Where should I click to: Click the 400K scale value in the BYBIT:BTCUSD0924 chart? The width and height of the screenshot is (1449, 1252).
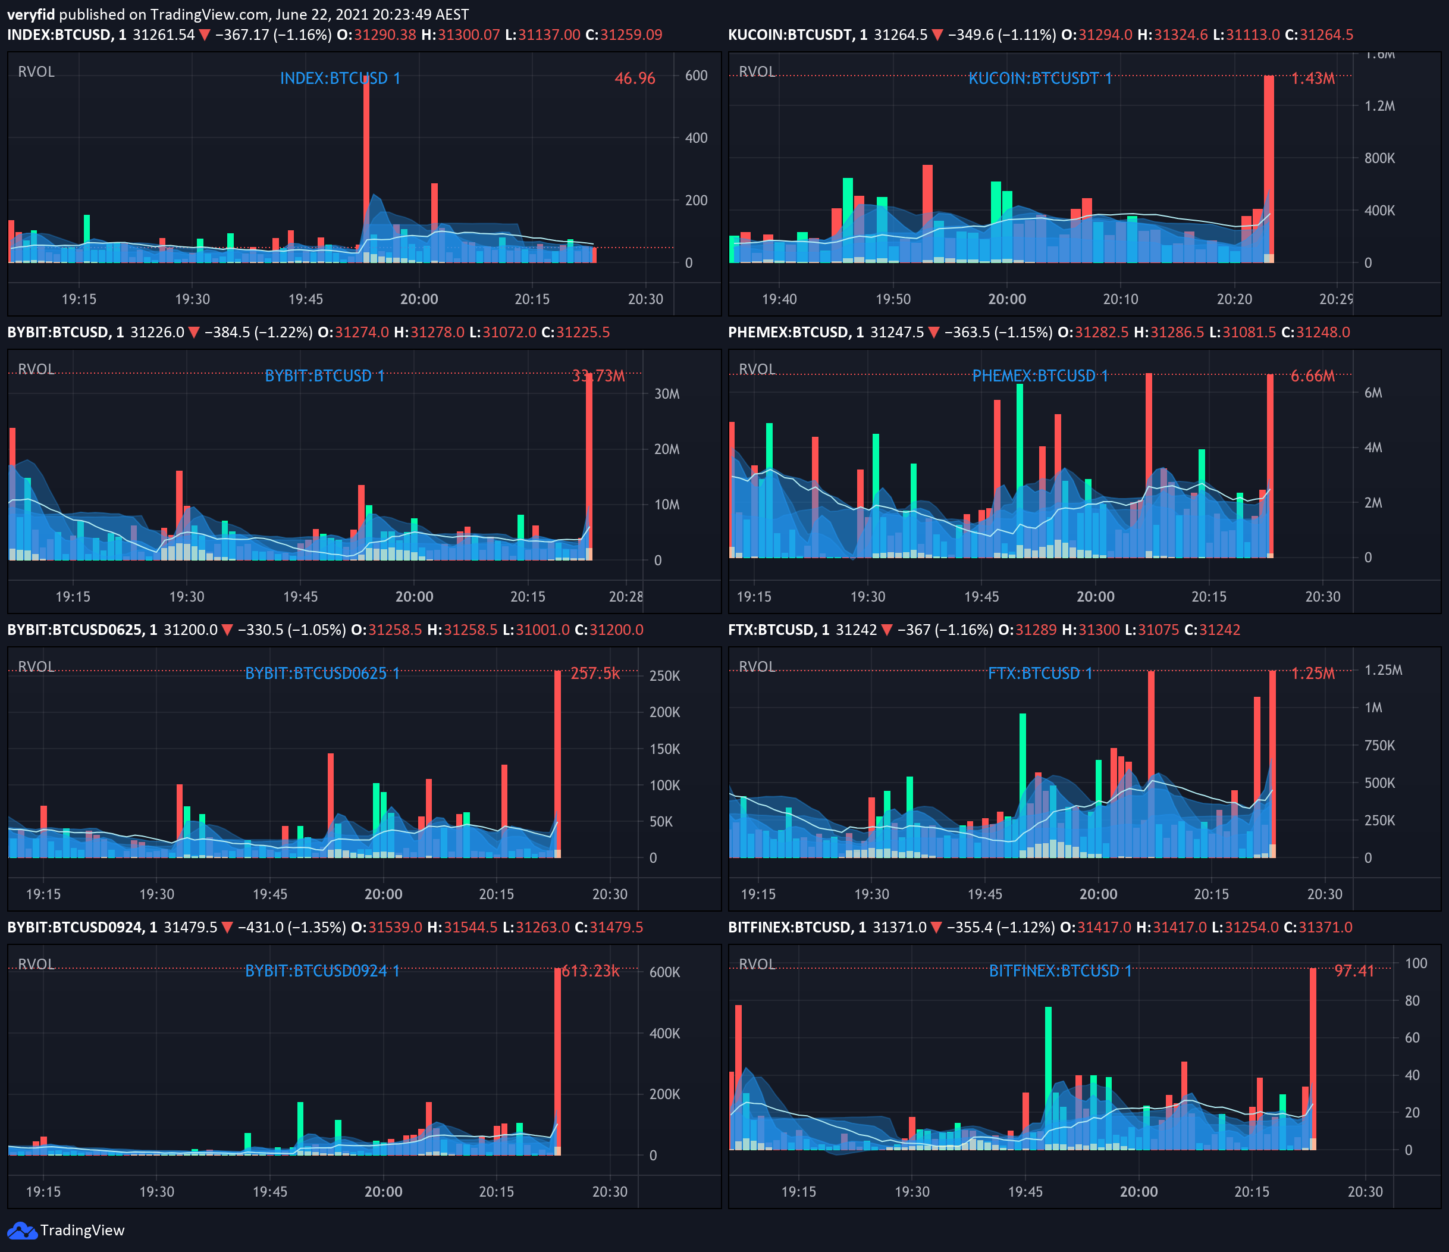(x=665, y=1033)
